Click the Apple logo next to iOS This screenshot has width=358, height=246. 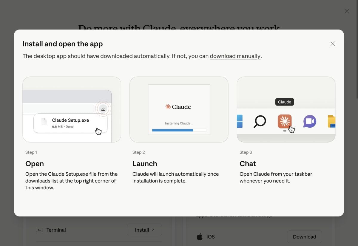(200, 237)
